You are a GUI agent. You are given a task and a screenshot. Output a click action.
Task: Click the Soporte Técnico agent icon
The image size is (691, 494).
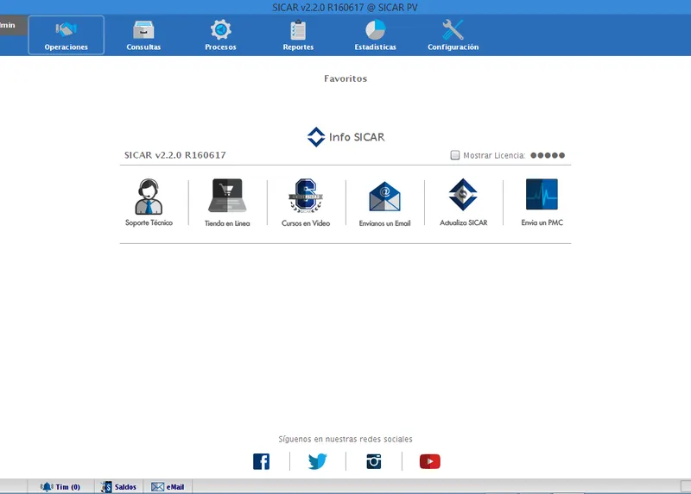[149, 197]
